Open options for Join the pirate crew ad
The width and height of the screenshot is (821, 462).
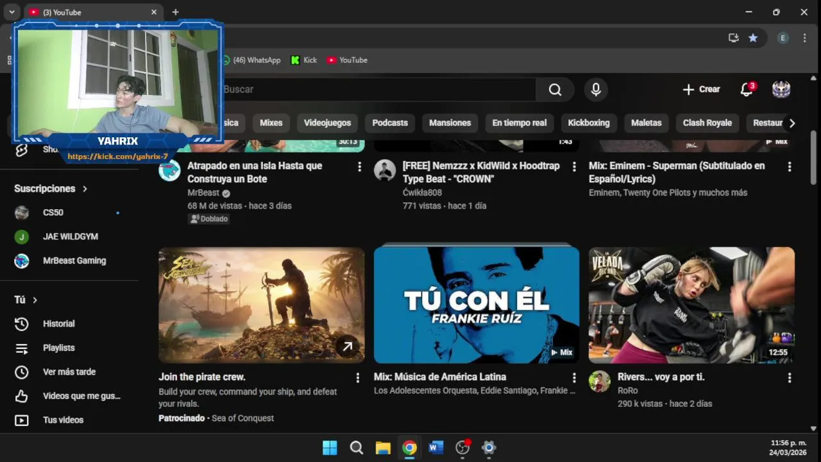[x=358, y=378]
